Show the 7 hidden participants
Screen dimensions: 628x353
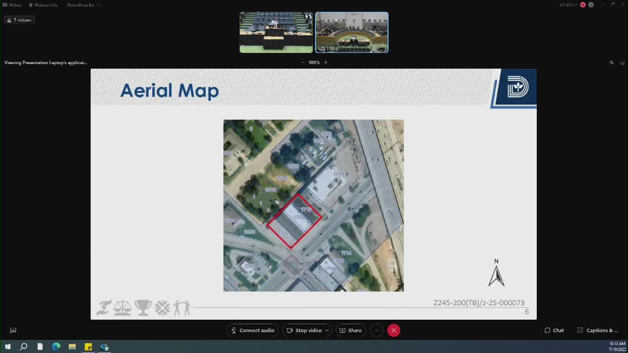point(19,20)
